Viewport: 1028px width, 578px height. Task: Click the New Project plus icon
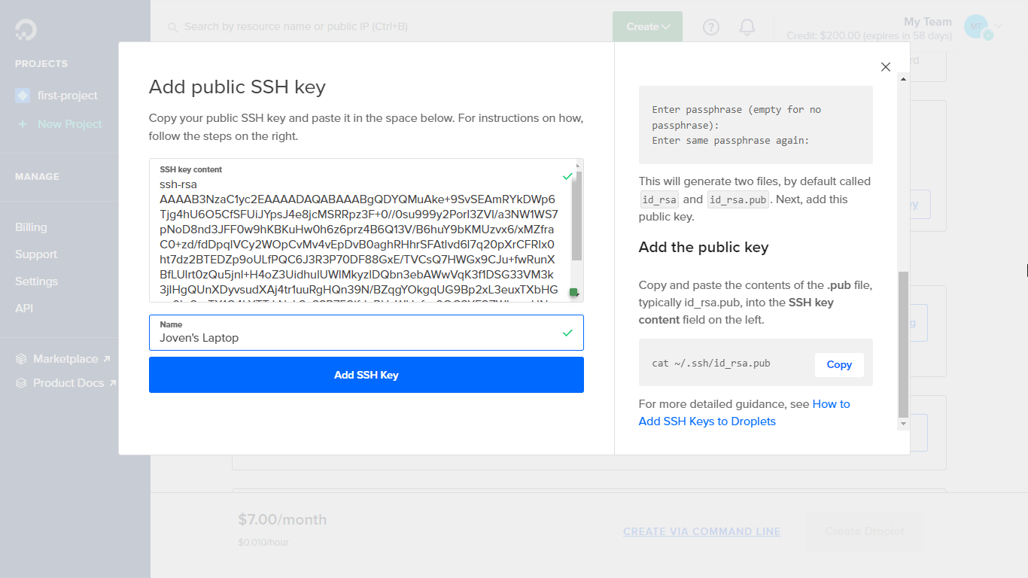pos(23,123)
